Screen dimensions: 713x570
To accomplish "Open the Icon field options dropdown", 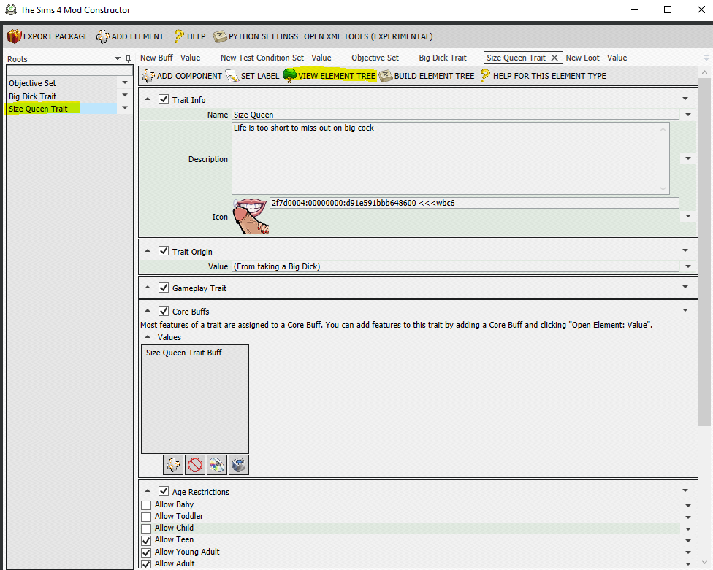I will (688, 216).
